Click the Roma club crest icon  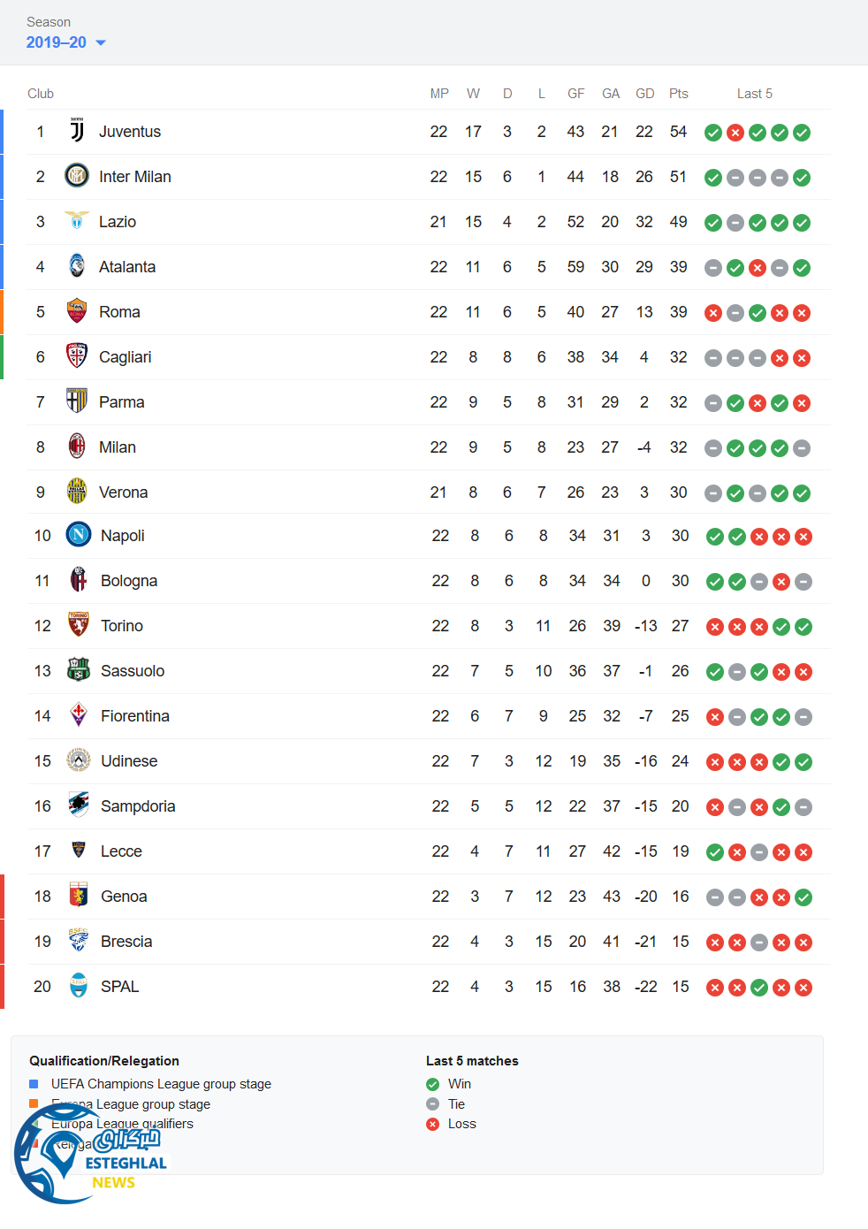[77, 311]
